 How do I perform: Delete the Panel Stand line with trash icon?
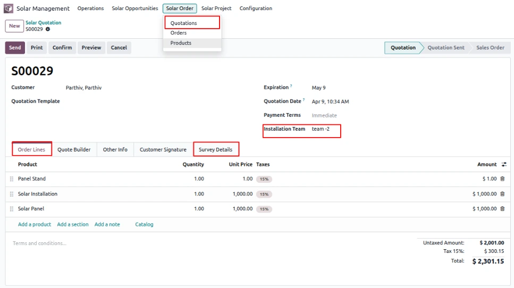click(502, 179)
